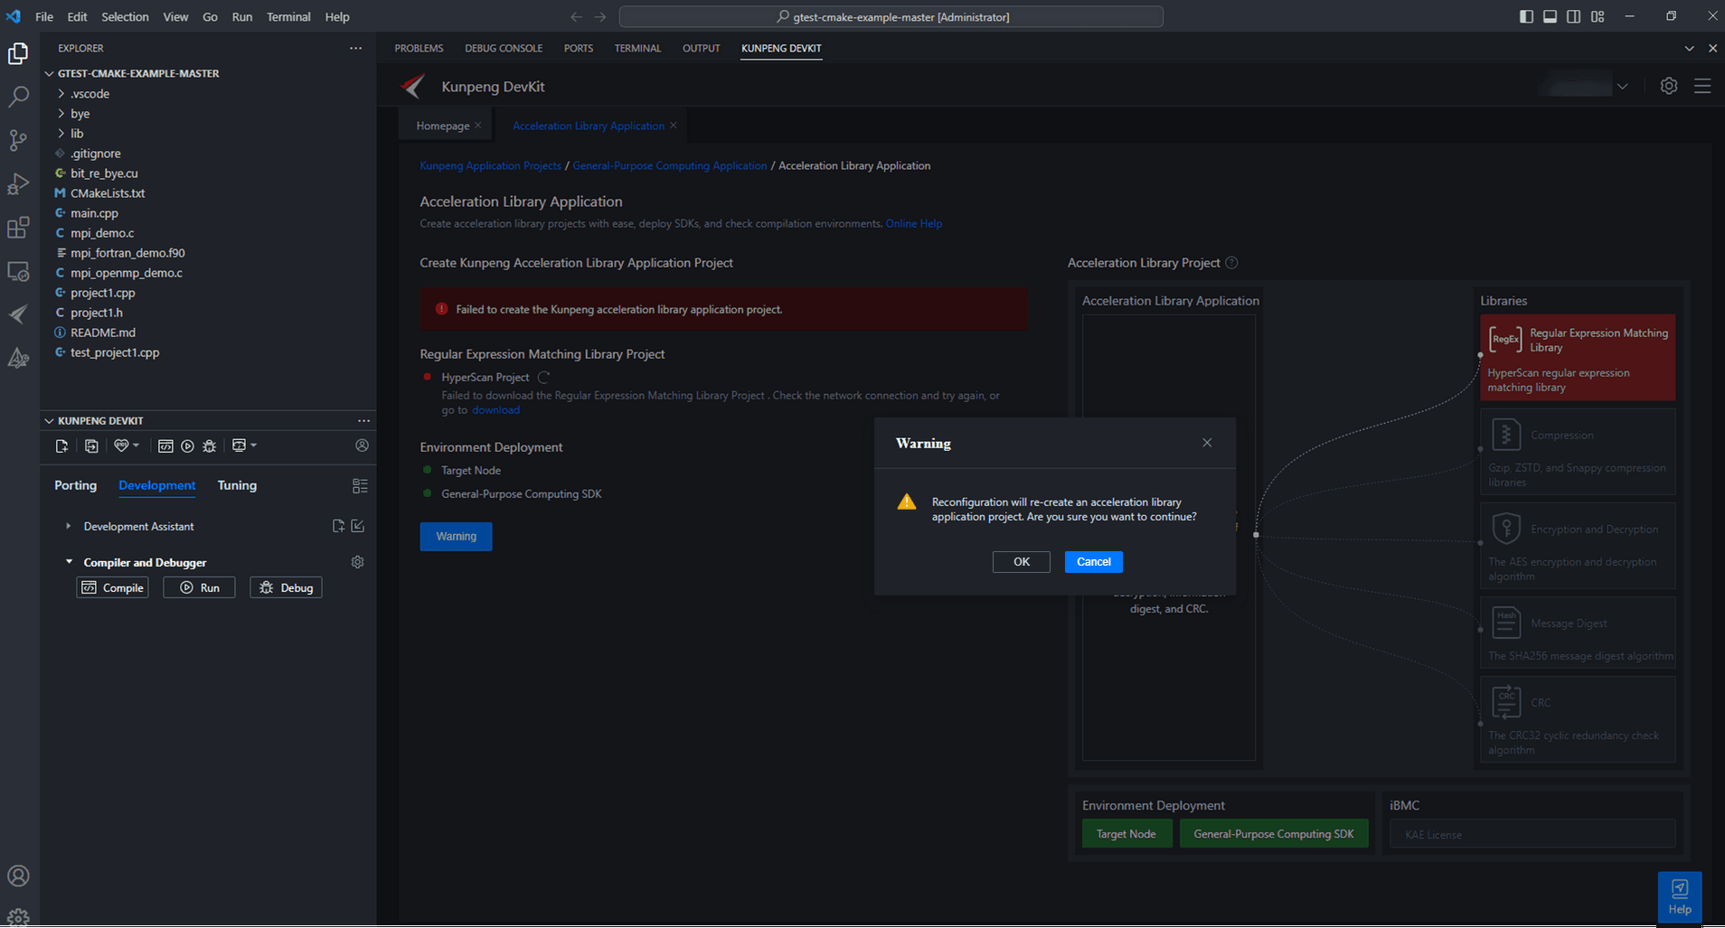Viewport: 1725px width, 928px height.
Task: Click OK in the Warning dialog
Action: 1021,562
